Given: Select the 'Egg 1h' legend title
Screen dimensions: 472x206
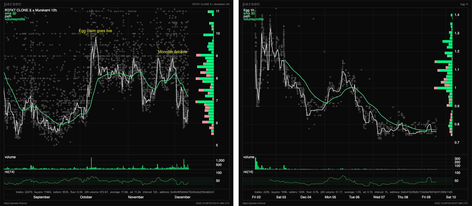Looking at the screenshot, I should pos(249,10).
